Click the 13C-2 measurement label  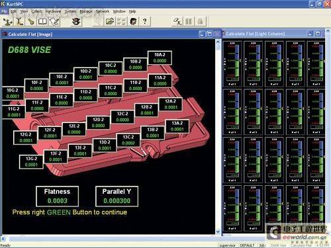pyautogui.click(x=128, y=137)
